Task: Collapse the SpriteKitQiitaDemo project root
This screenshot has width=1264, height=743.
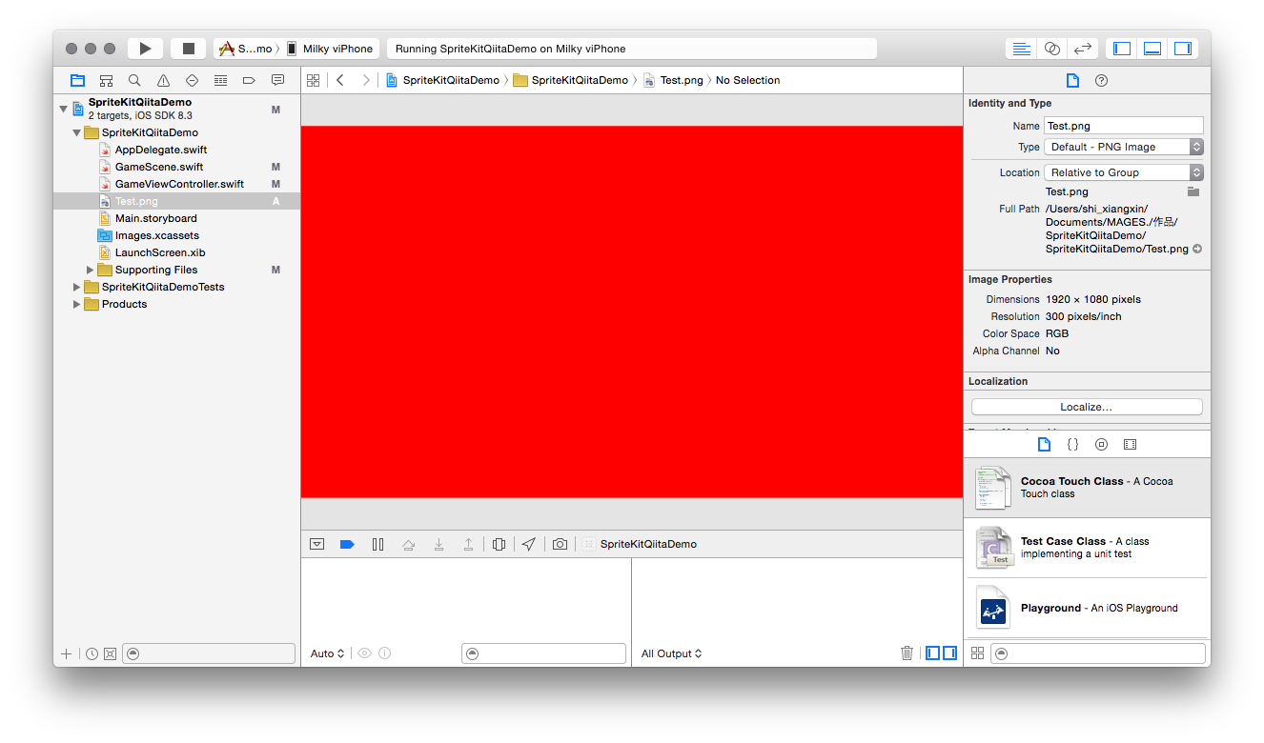Action: click(x=64, y=109)
